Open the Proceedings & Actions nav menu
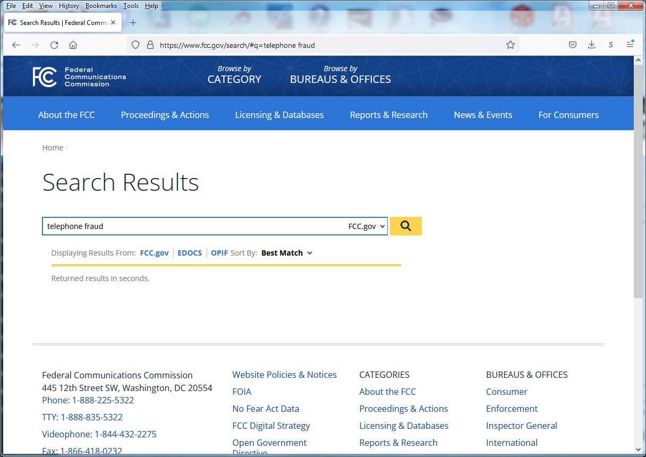The image size is (646, 457). 165,115
